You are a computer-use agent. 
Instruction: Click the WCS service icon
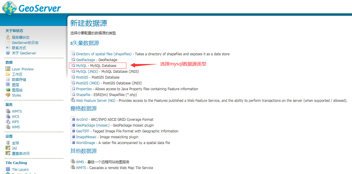click(x=8, y=116)
